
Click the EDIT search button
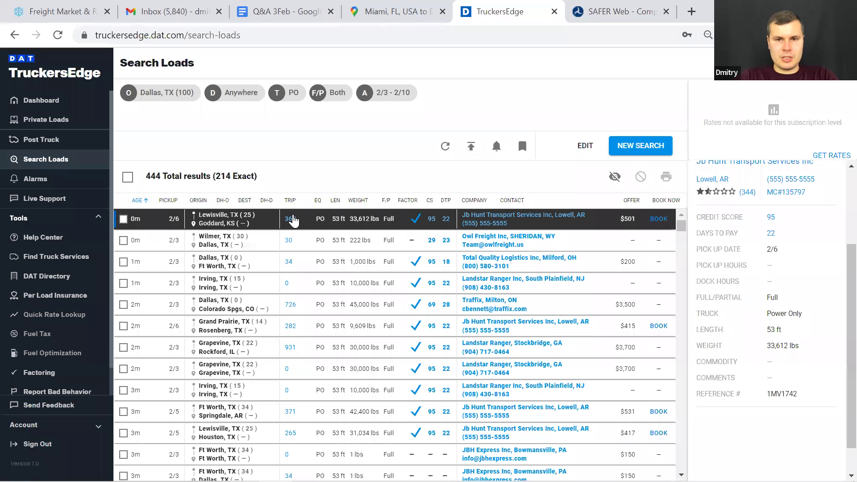585,146
